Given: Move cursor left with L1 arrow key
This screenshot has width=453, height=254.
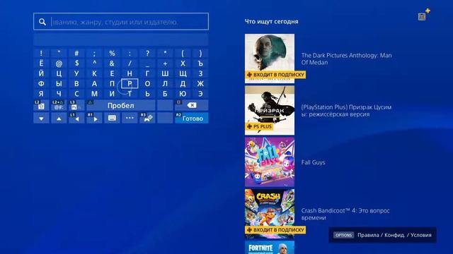Looking at the screenshot, I should coord(76,118).
